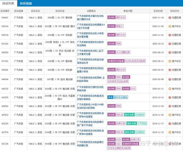Click the 用户评分 icon in row 442732
The image size is (183, 151).
170,89
